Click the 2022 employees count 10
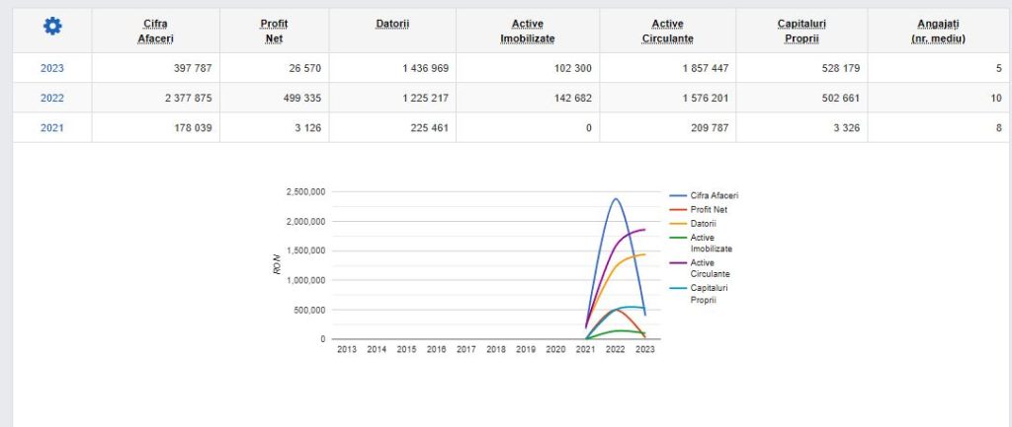The width and height of the screenshot is (1012, 427). 939,98
